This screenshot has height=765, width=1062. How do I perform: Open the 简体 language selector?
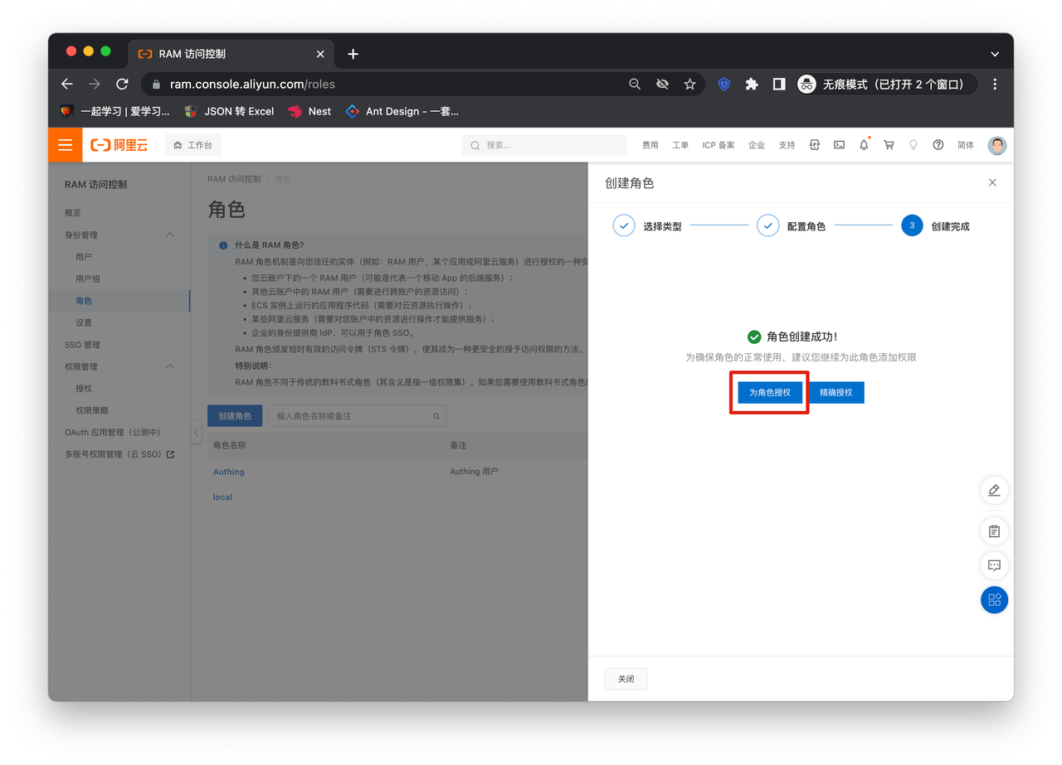[x=966, y=145]
